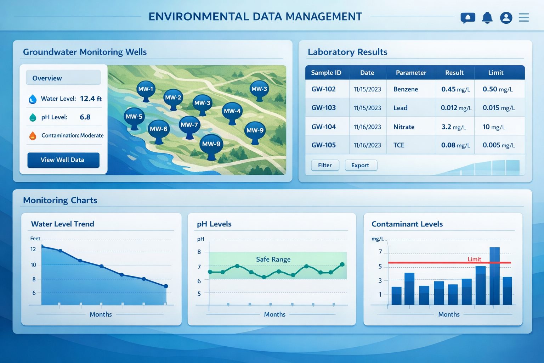Open the user profile icon
Image resolution: width=544 pixels, height=363 pixels.
tap(506, 17)
